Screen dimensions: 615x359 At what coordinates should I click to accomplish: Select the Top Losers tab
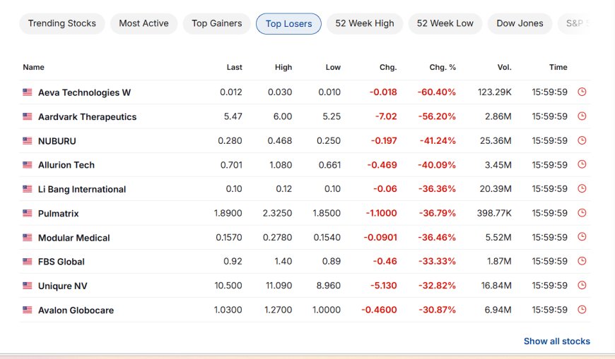coord(288,24)
